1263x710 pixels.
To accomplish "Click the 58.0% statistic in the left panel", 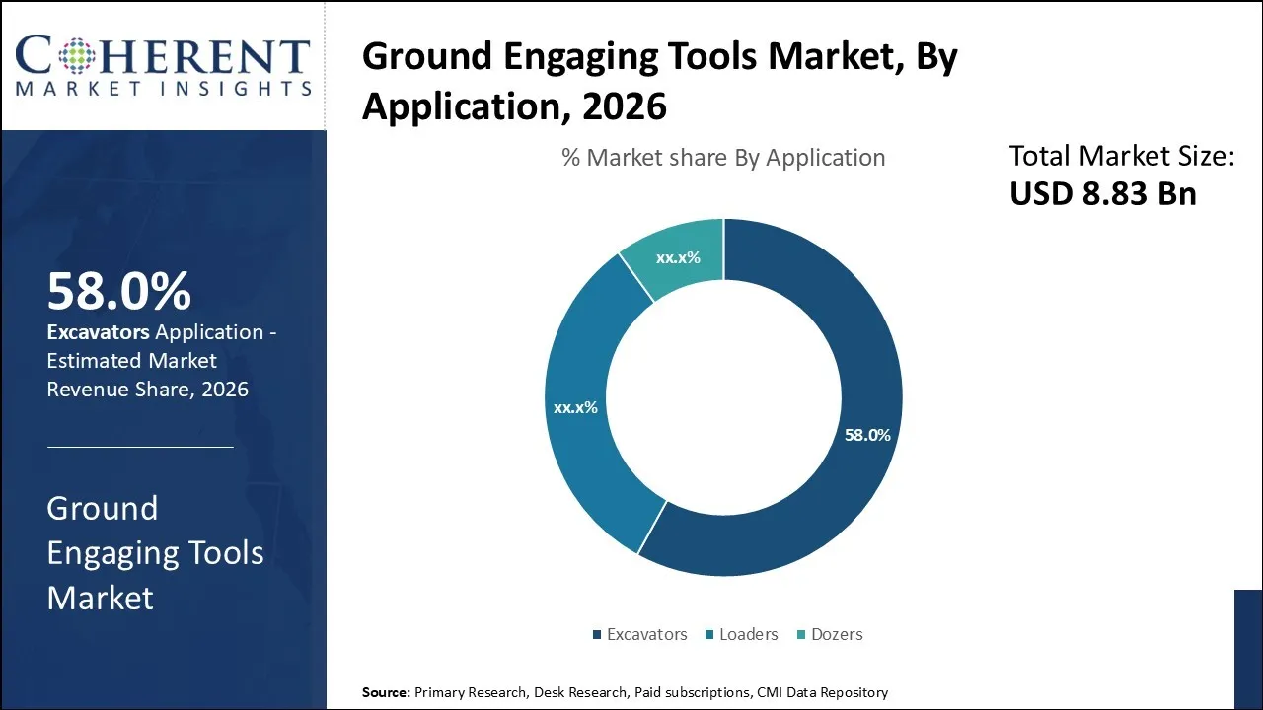I will click(x=120, y=290).
